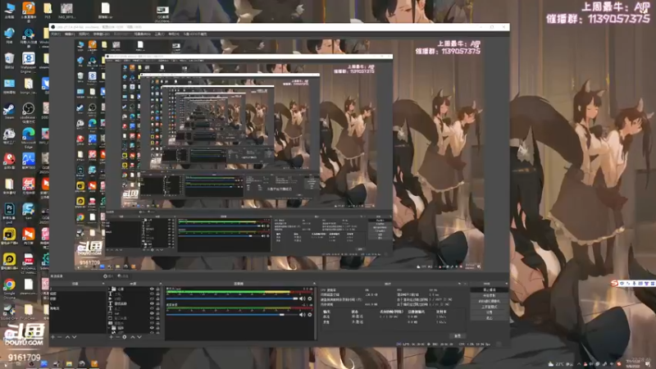The width and height of the screenshot is (656, 369).
Task: Click the 停止推流 button
Action: click(x=490, y=290)
